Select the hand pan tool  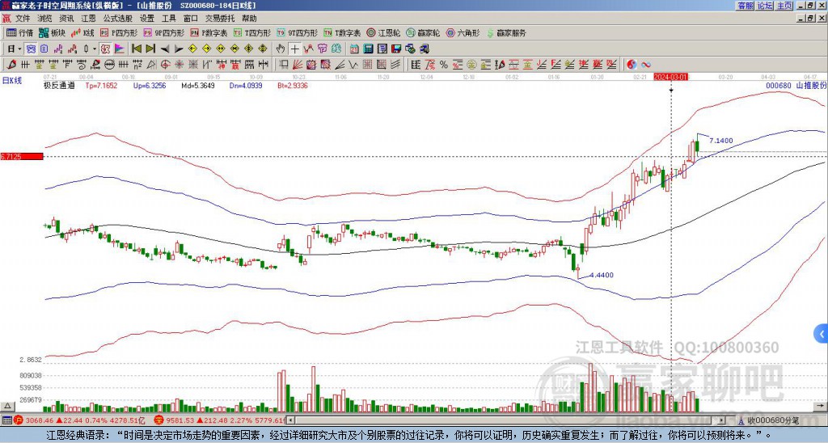[x=281, y=49]
